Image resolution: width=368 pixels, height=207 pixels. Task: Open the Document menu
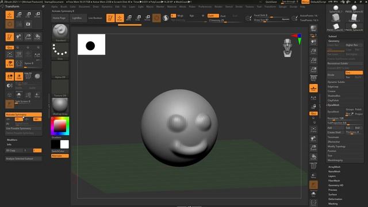coord(85,7)
